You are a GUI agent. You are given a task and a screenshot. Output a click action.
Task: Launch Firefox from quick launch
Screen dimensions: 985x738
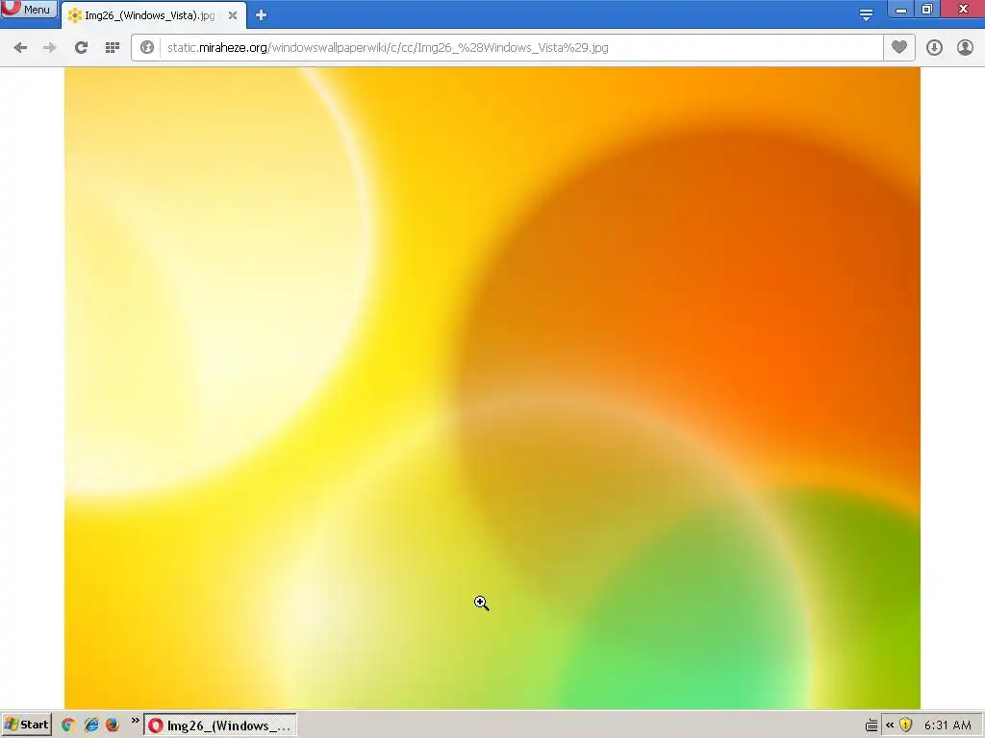113,725
